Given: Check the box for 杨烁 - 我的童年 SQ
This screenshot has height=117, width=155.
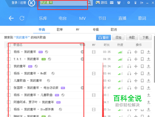Looking at the screenshot, I should pos(9,52).
